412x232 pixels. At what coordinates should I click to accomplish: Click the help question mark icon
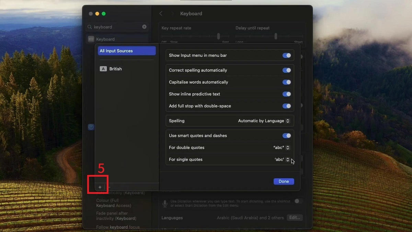point(91,127)
